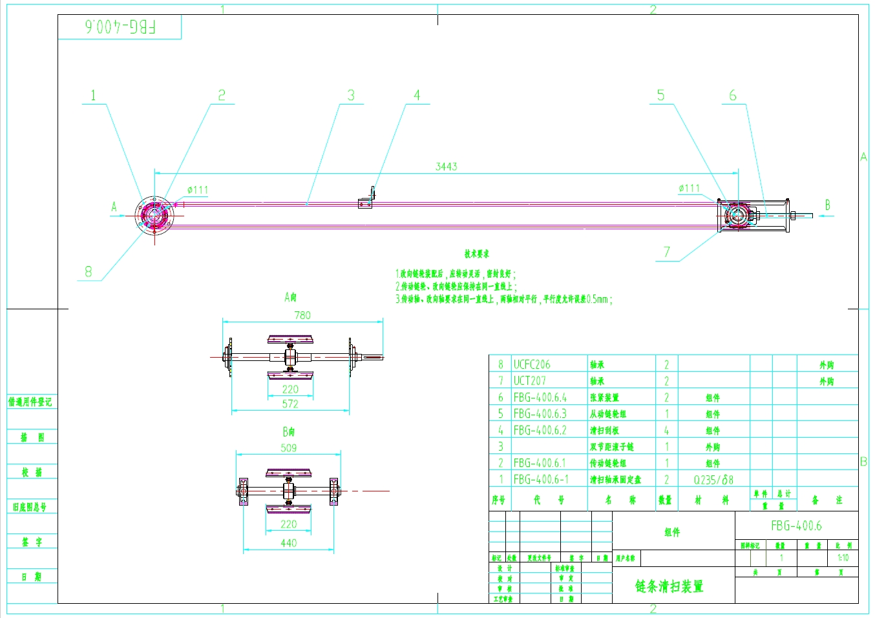Screen dimensions: 875x618
Task: Select part code FBG-400.6.4
Action: tap(540, 398)
